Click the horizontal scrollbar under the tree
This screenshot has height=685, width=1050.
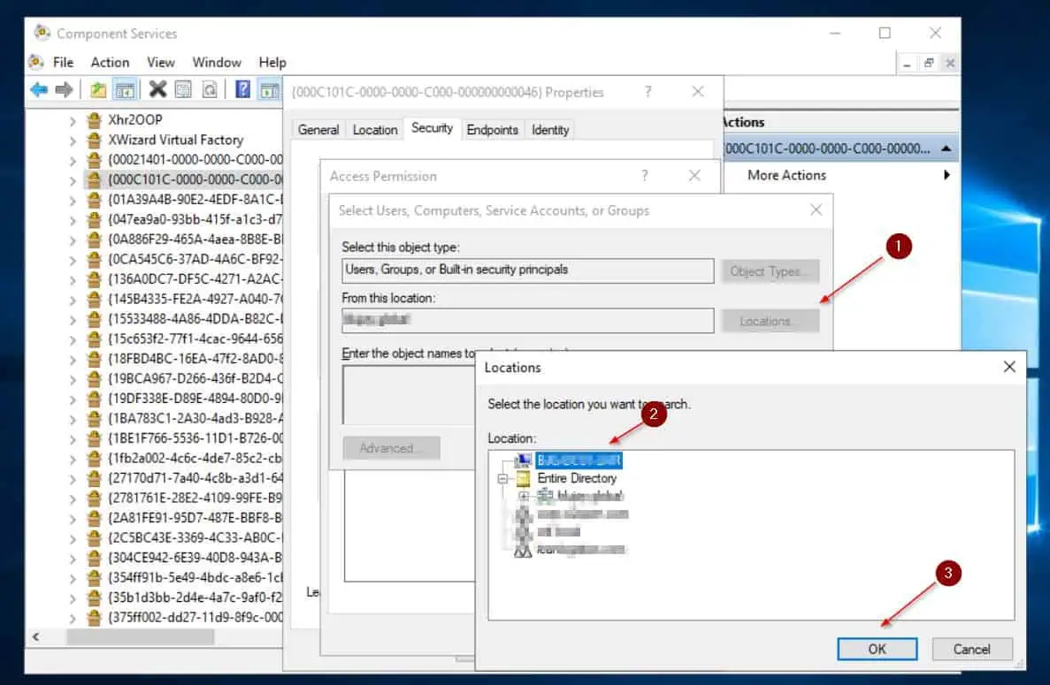140,637
